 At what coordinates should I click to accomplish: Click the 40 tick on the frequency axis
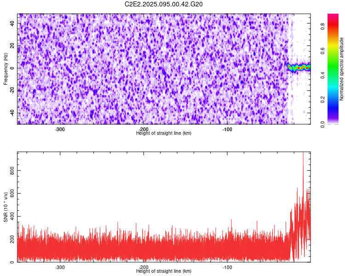[x=12, y=23]
